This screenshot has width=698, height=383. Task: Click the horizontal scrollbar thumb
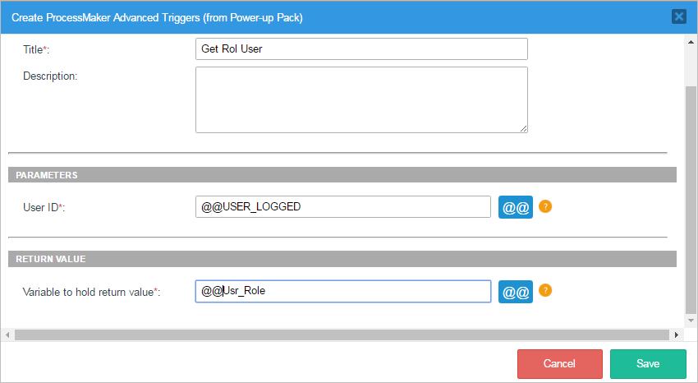pyautogui.click(x=337, y=335)
